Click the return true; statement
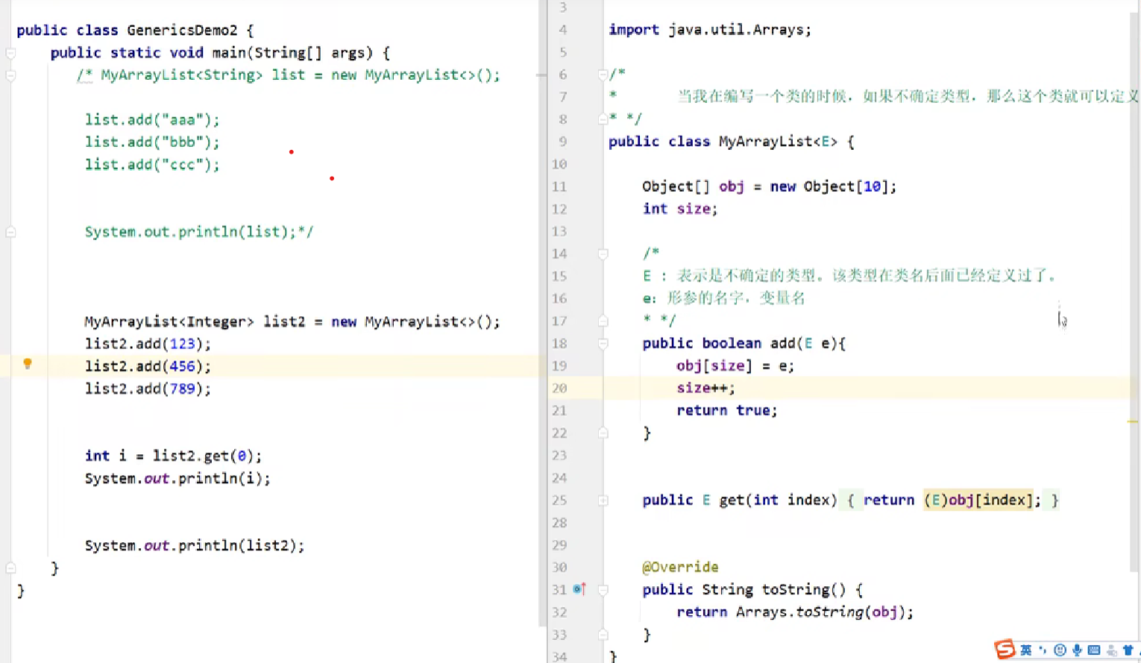1141x663 pixels. tap(727, 410)
